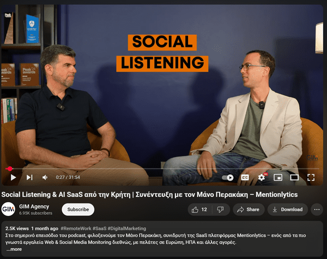This screenshot has height=259, width=327.
Task: Open the GIM Agency channel name link
Action: click(x=34, y=207)
